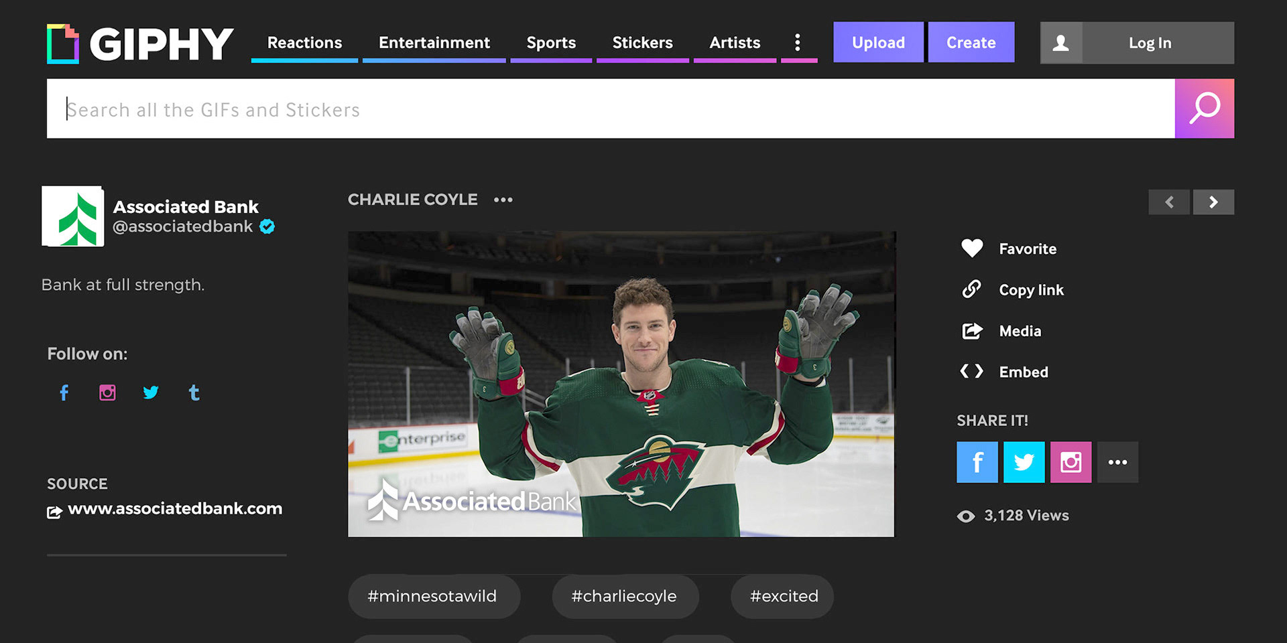This screenshot has height=643, width=1287.
Task: Click the 3,128 Views text
Action: [1026, 516]
